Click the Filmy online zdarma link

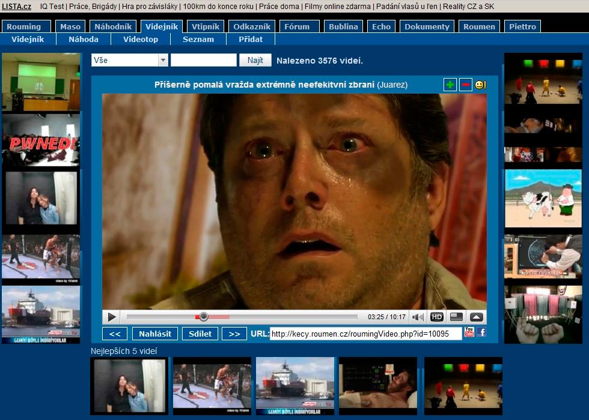pyautogui.click(x=338, y=7)
